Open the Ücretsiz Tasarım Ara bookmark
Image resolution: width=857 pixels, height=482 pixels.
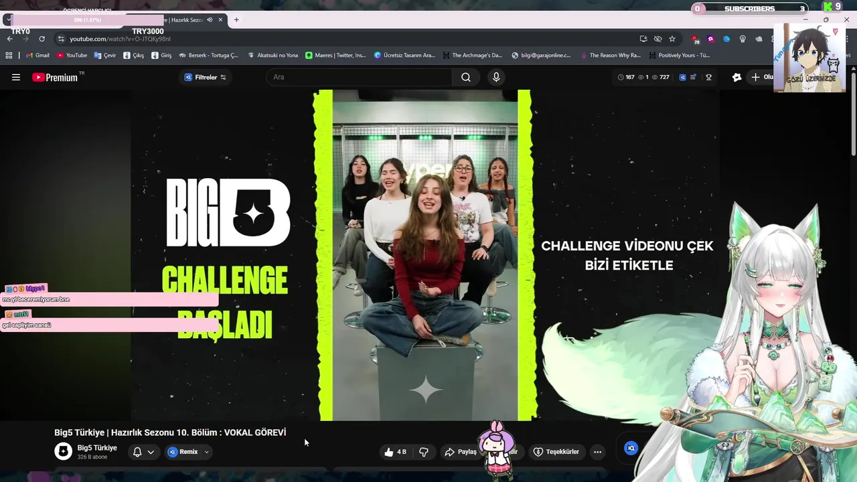404,56
